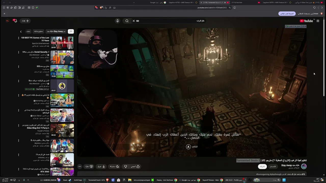
Task: Open the RTX 3060 video title
Action: (36, 170)
